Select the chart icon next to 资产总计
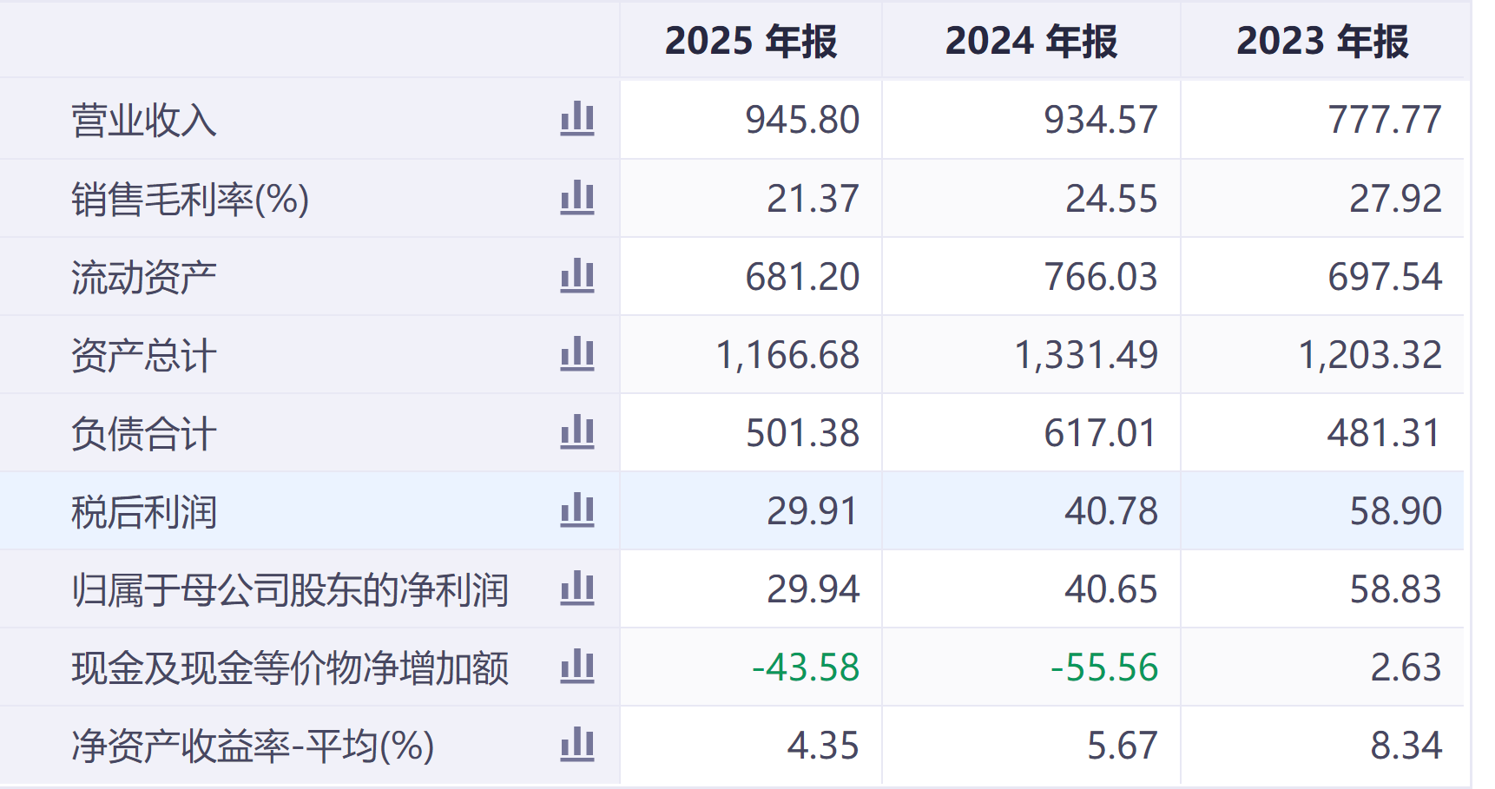 coord(578,354)
